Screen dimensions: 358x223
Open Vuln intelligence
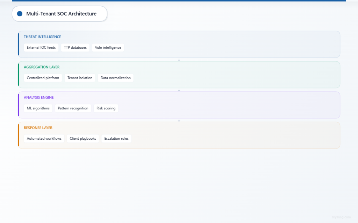[108, 47]
